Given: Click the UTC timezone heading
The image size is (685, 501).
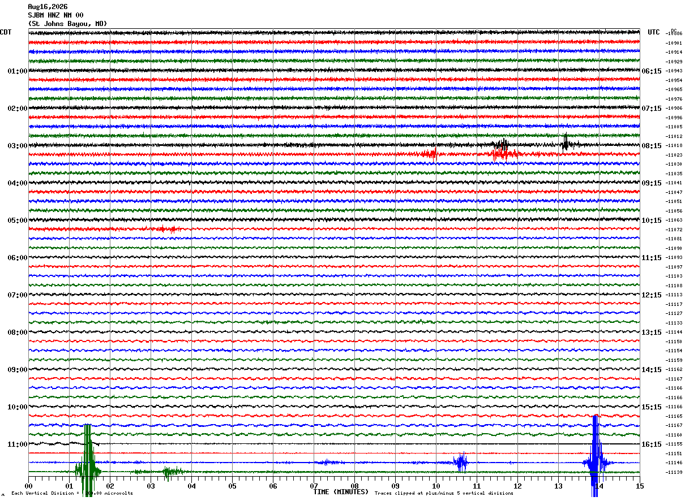Looking at the screenshot, I should pos(654,32).
